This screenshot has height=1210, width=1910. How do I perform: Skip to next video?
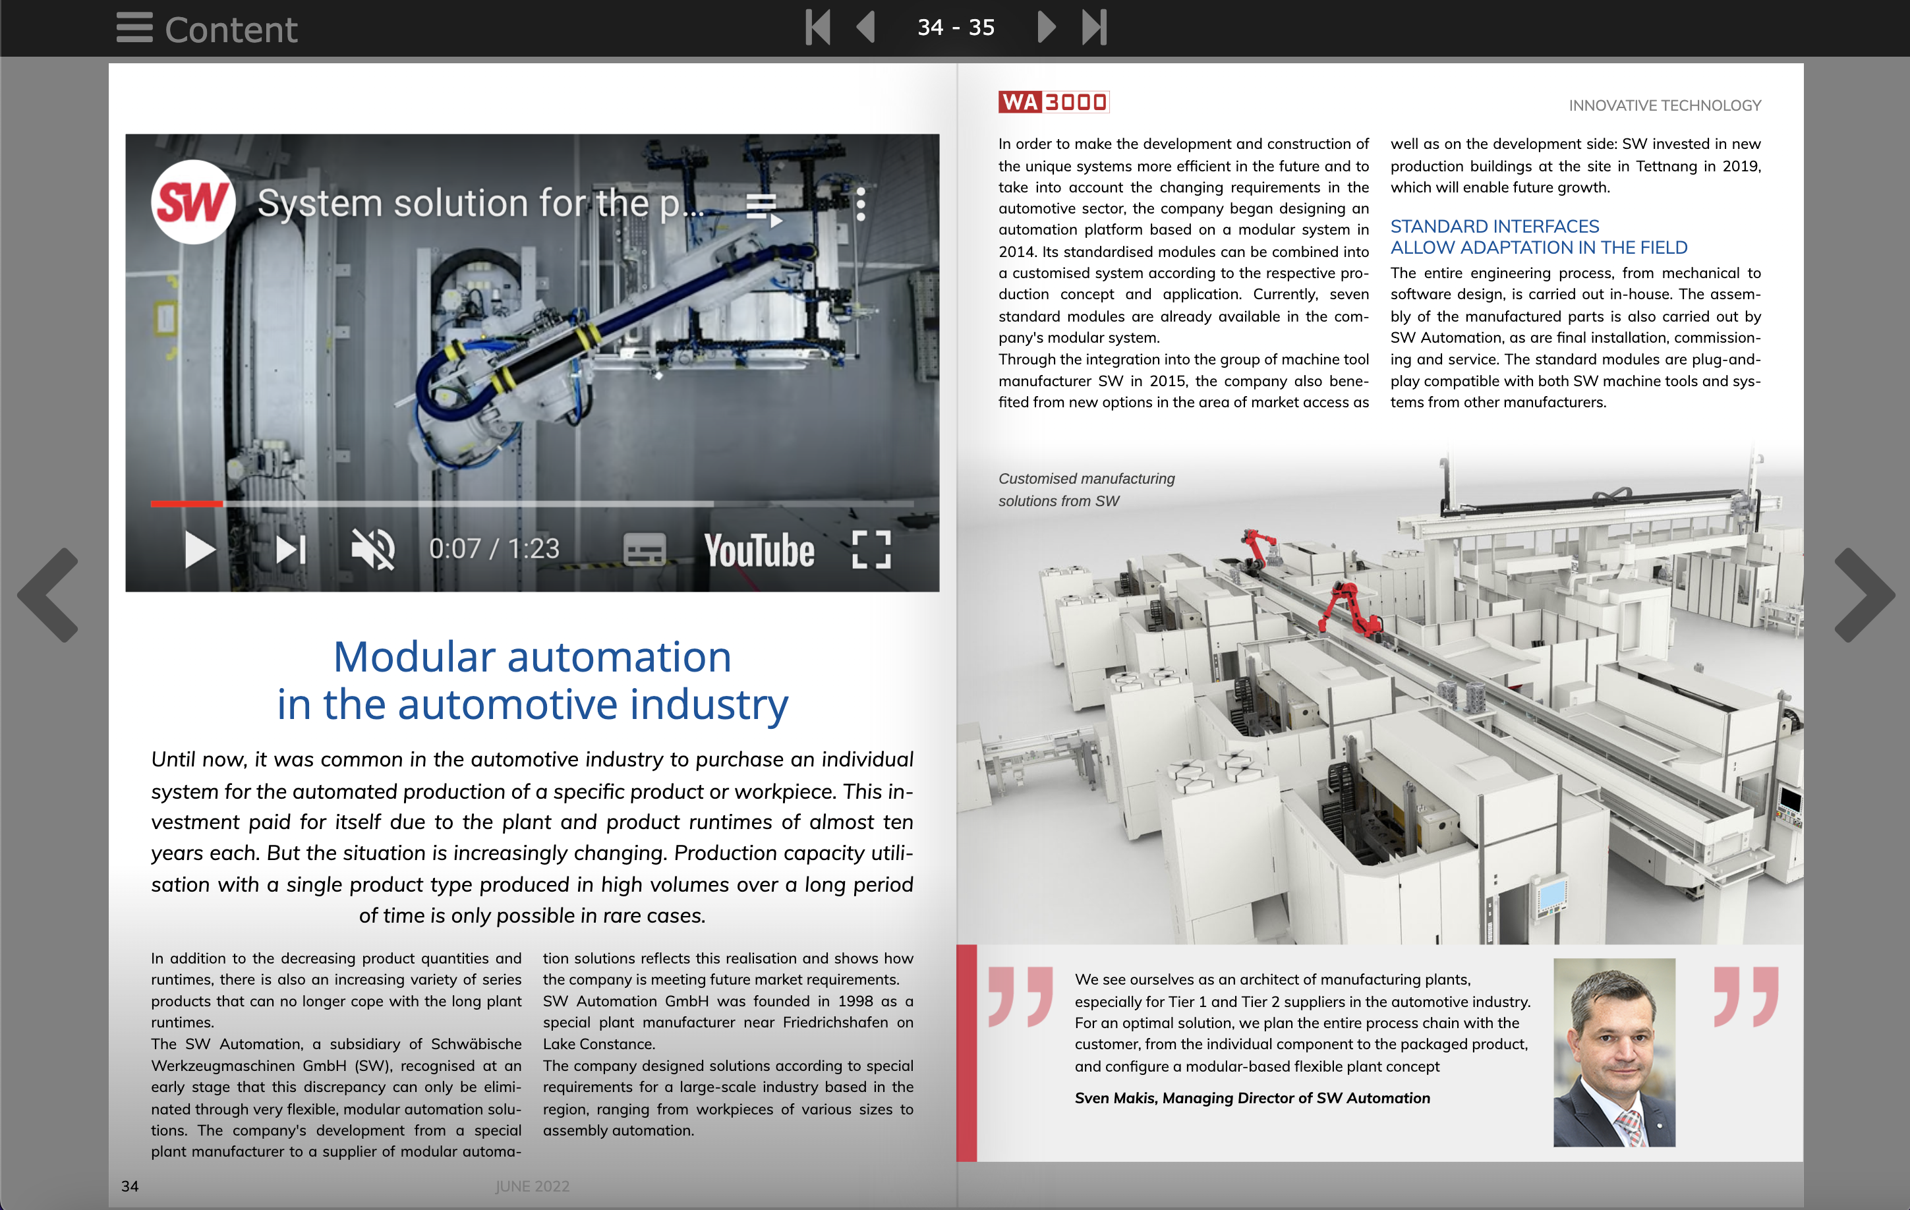coord(291,549)
